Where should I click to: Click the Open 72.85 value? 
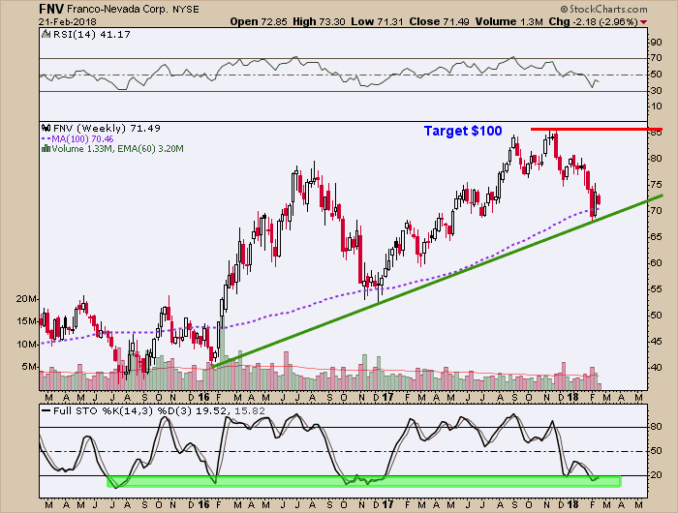[259, 21]
